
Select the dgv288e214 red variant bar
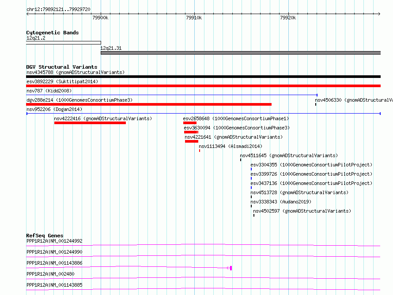(149, 104)
